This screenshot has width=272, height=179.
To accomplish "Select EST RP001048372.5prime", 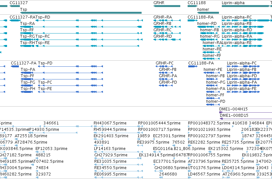I will (x=209, y=123).
